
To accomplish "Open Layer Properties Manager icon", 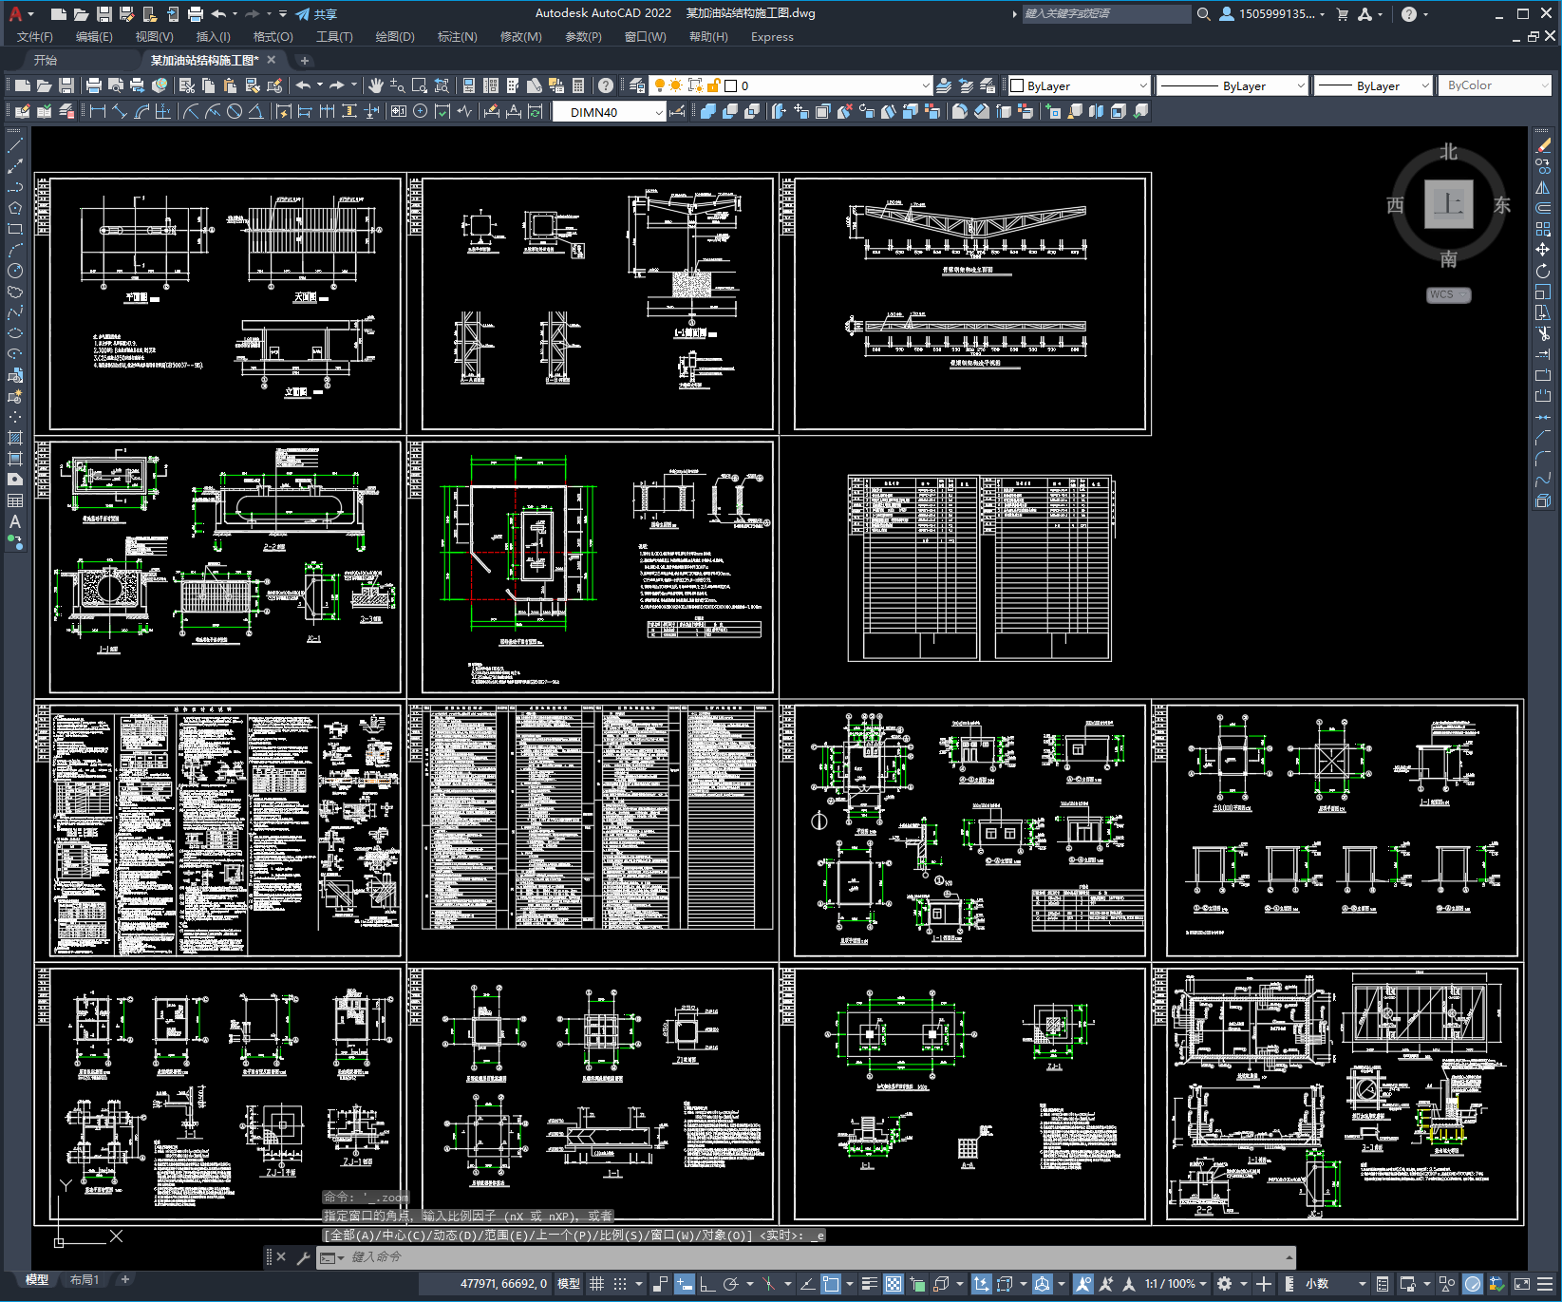I will pos(637,85).
